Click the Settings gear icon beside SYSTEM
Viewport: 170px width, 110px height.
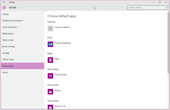[x=4, y=8]
